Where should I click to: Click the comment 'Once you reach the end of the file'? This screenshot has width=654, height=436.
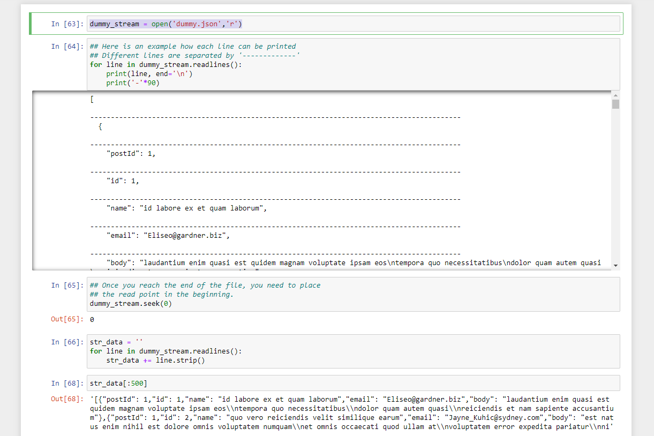205,285
